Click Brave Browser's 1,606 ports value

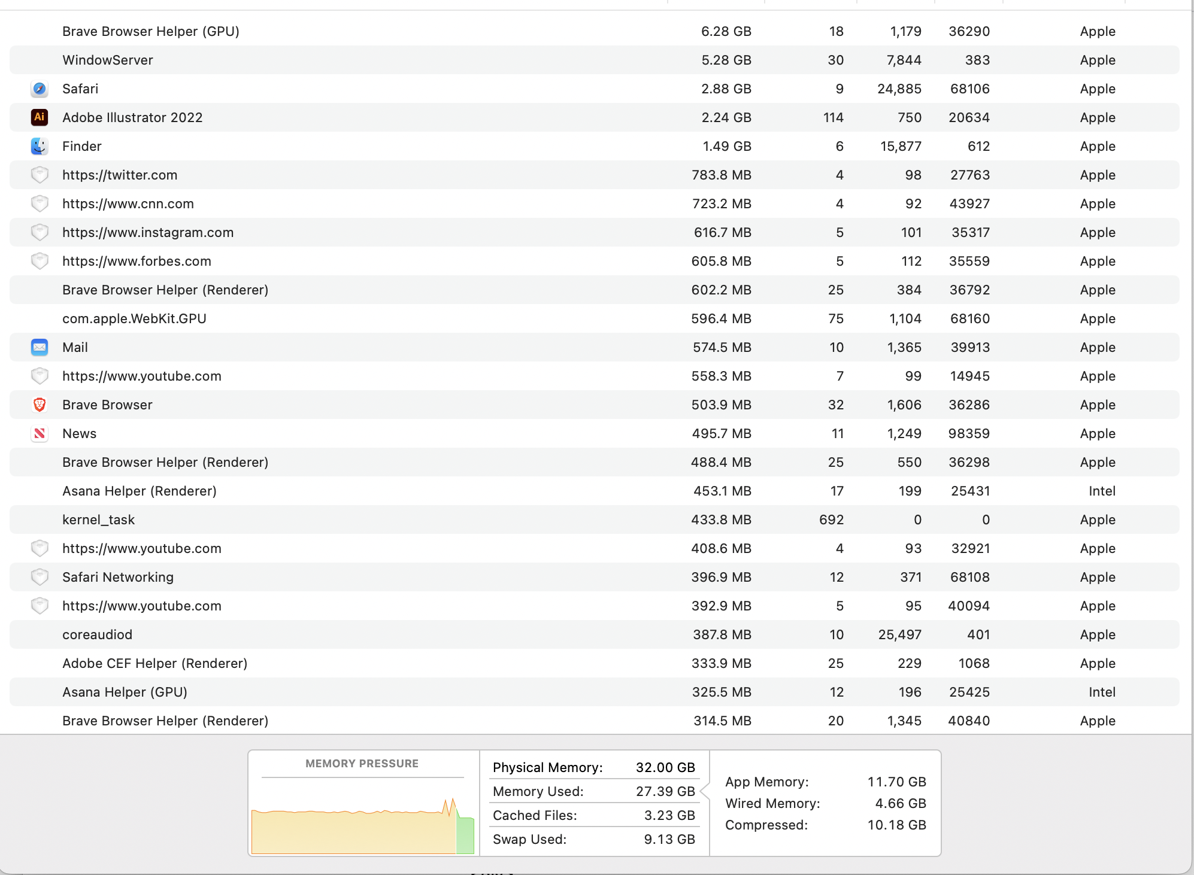904,405
